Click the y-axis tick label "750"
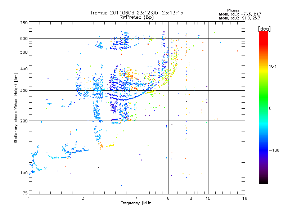The image size is (288, 216). tap(24, 23)
